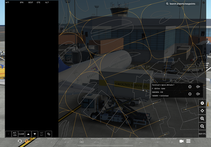Screen dimensions: 211x147
Task: Click the aircraft position marker on map
Action: [143, 90]
